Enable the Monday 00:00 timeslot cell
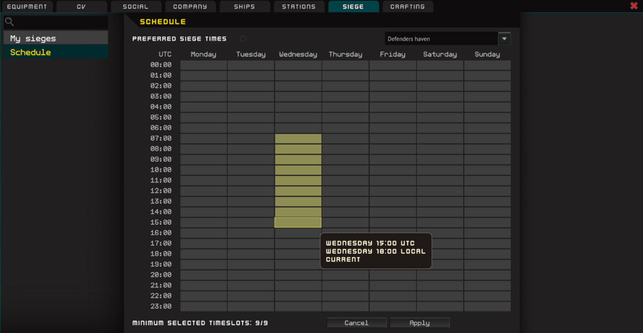 204,65
